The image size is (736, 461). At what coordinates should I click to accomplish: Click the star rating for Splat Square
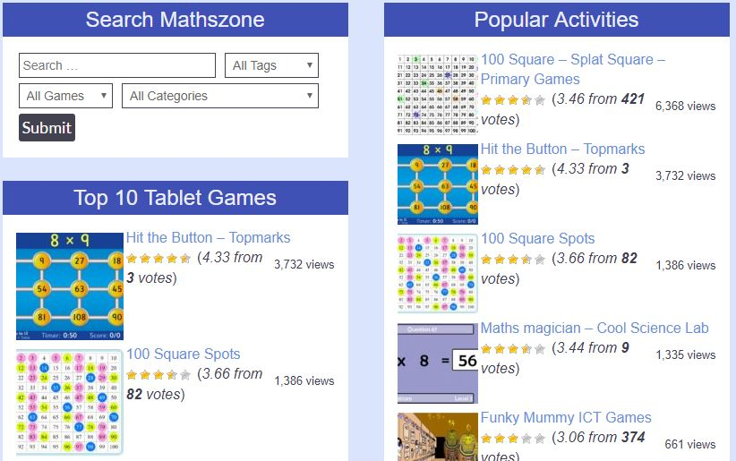[512, 100]
